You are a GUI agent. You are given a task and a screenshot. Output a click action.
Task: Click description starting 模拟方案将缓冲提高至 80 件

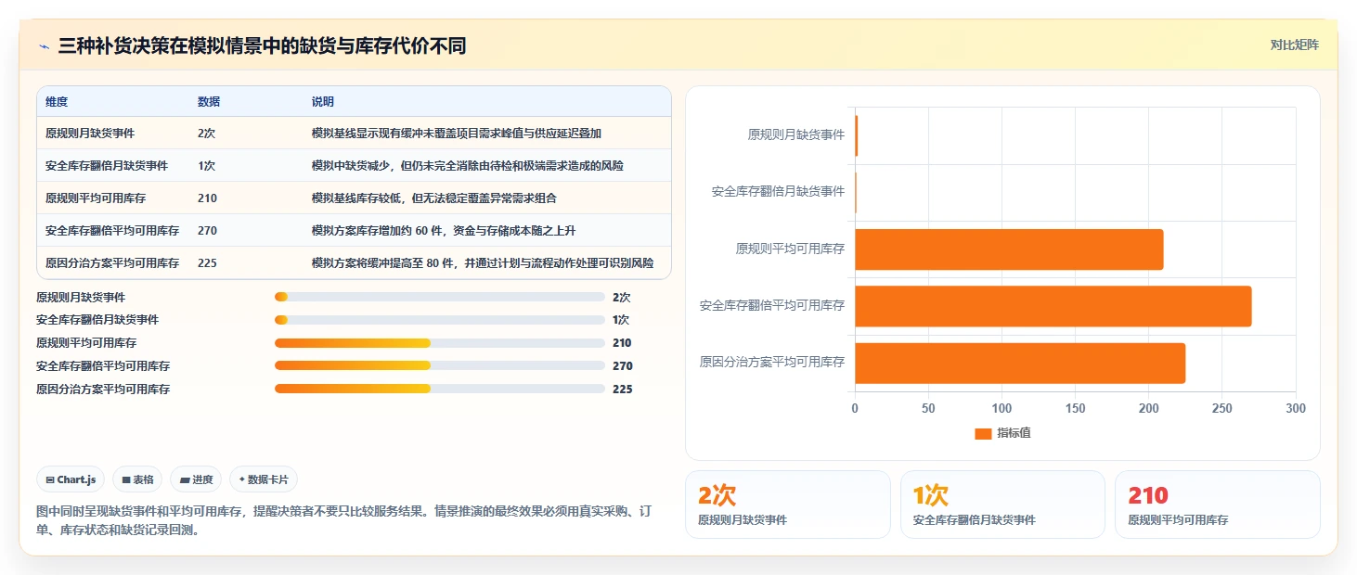pyautogui.click(x=483, y=263)
